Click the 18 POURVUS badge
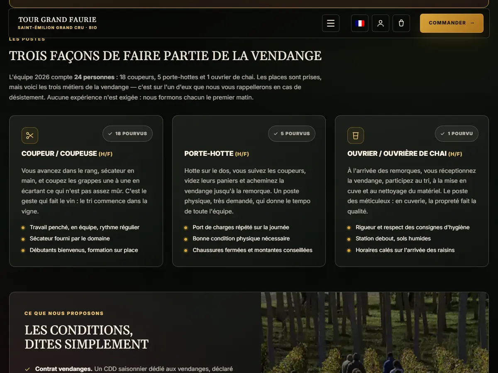This screenshot has height=373, width=498. click(x=127, y=134)
